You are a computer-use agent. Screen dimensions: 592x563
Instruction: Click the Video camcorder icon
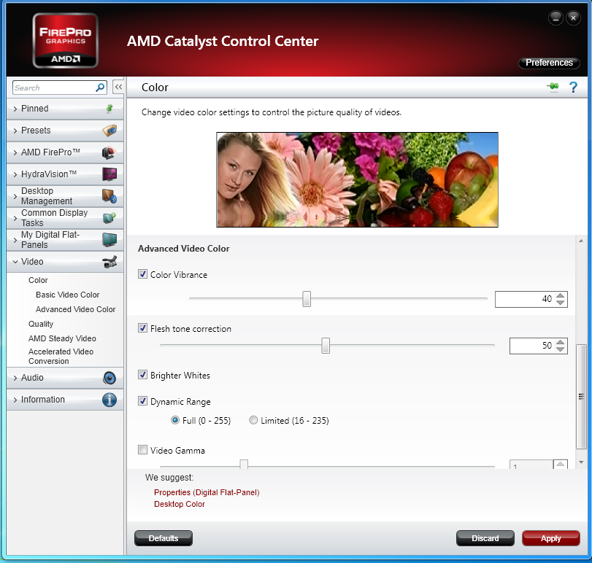point(109,262)
